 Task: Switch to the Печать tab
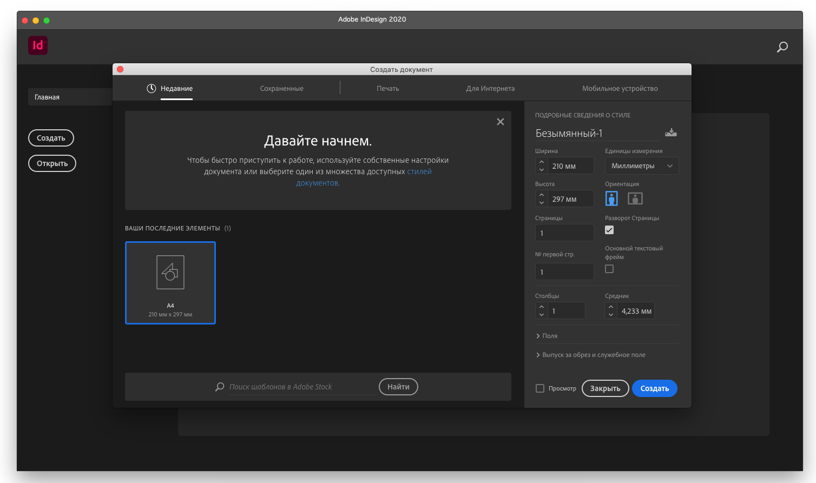[x=387, y=89]
